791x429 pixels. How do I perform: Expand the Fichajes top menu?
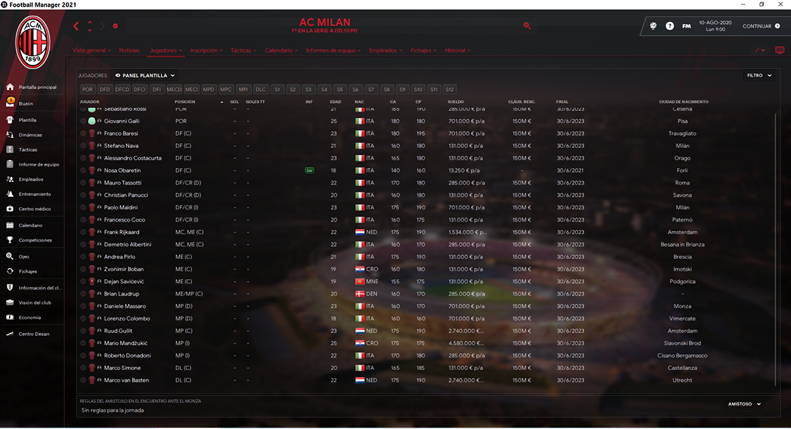coord(424,50)
